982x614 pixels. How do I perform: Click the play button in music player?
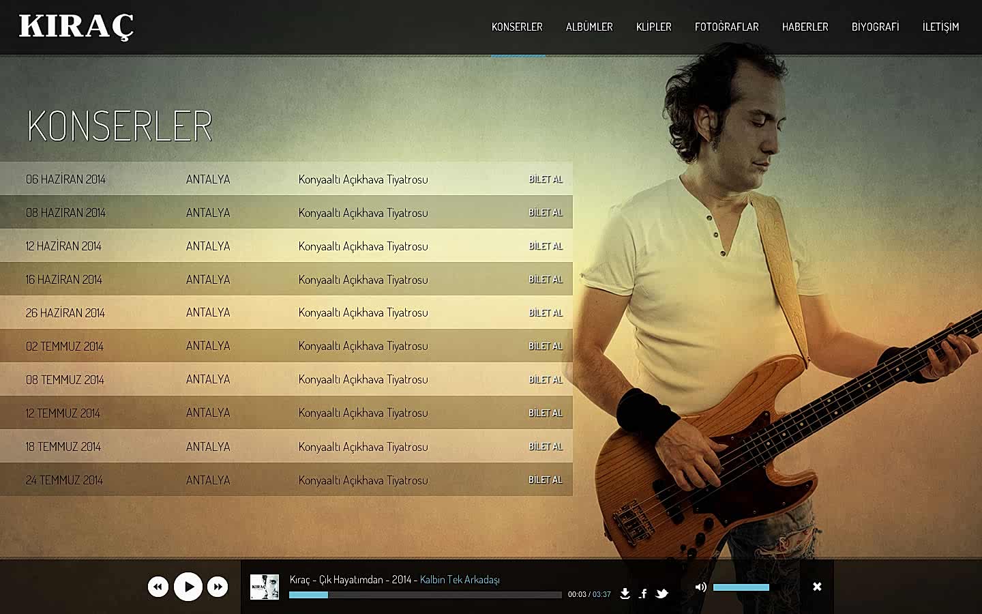(x=188, y=587)
